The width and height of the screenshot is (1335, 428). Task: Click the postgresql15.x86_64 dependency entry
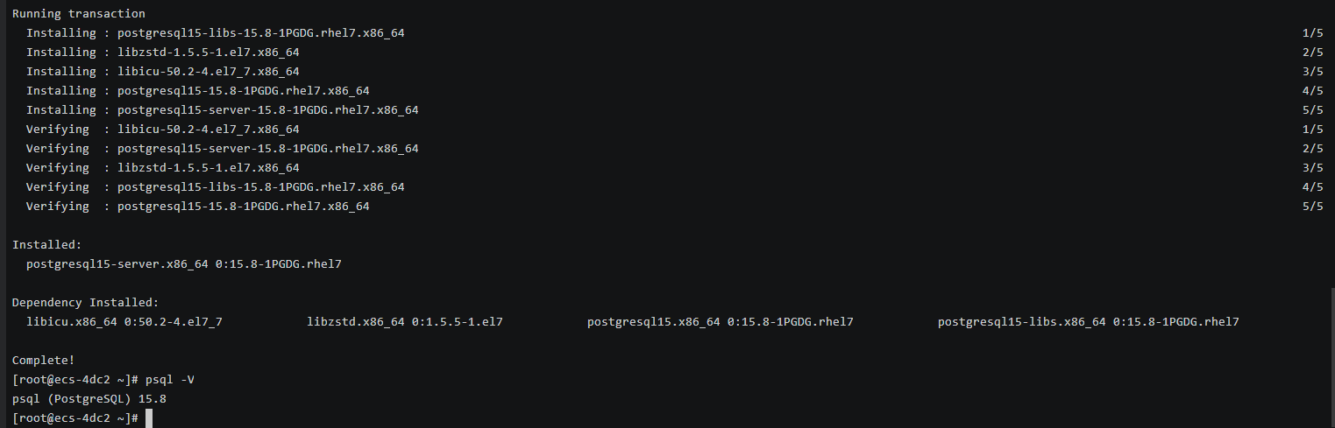tap(720, 322)
